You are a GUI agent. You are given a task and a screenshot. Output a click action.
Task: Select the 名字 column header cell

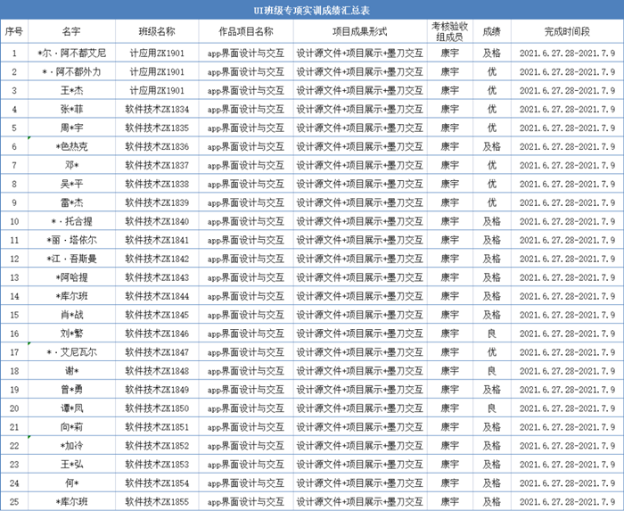pos(71,31)
